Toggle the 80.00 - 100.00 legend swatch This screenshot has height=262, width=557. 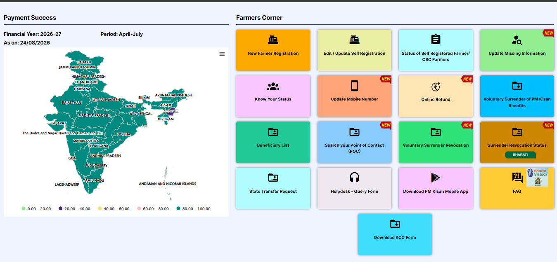pos(178,208)
